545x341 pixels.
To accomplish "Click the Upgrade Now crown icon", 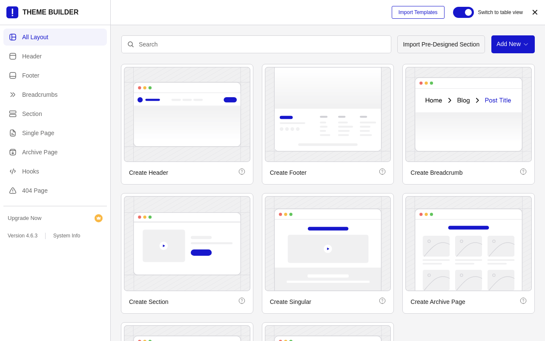I will click(98, 218).
